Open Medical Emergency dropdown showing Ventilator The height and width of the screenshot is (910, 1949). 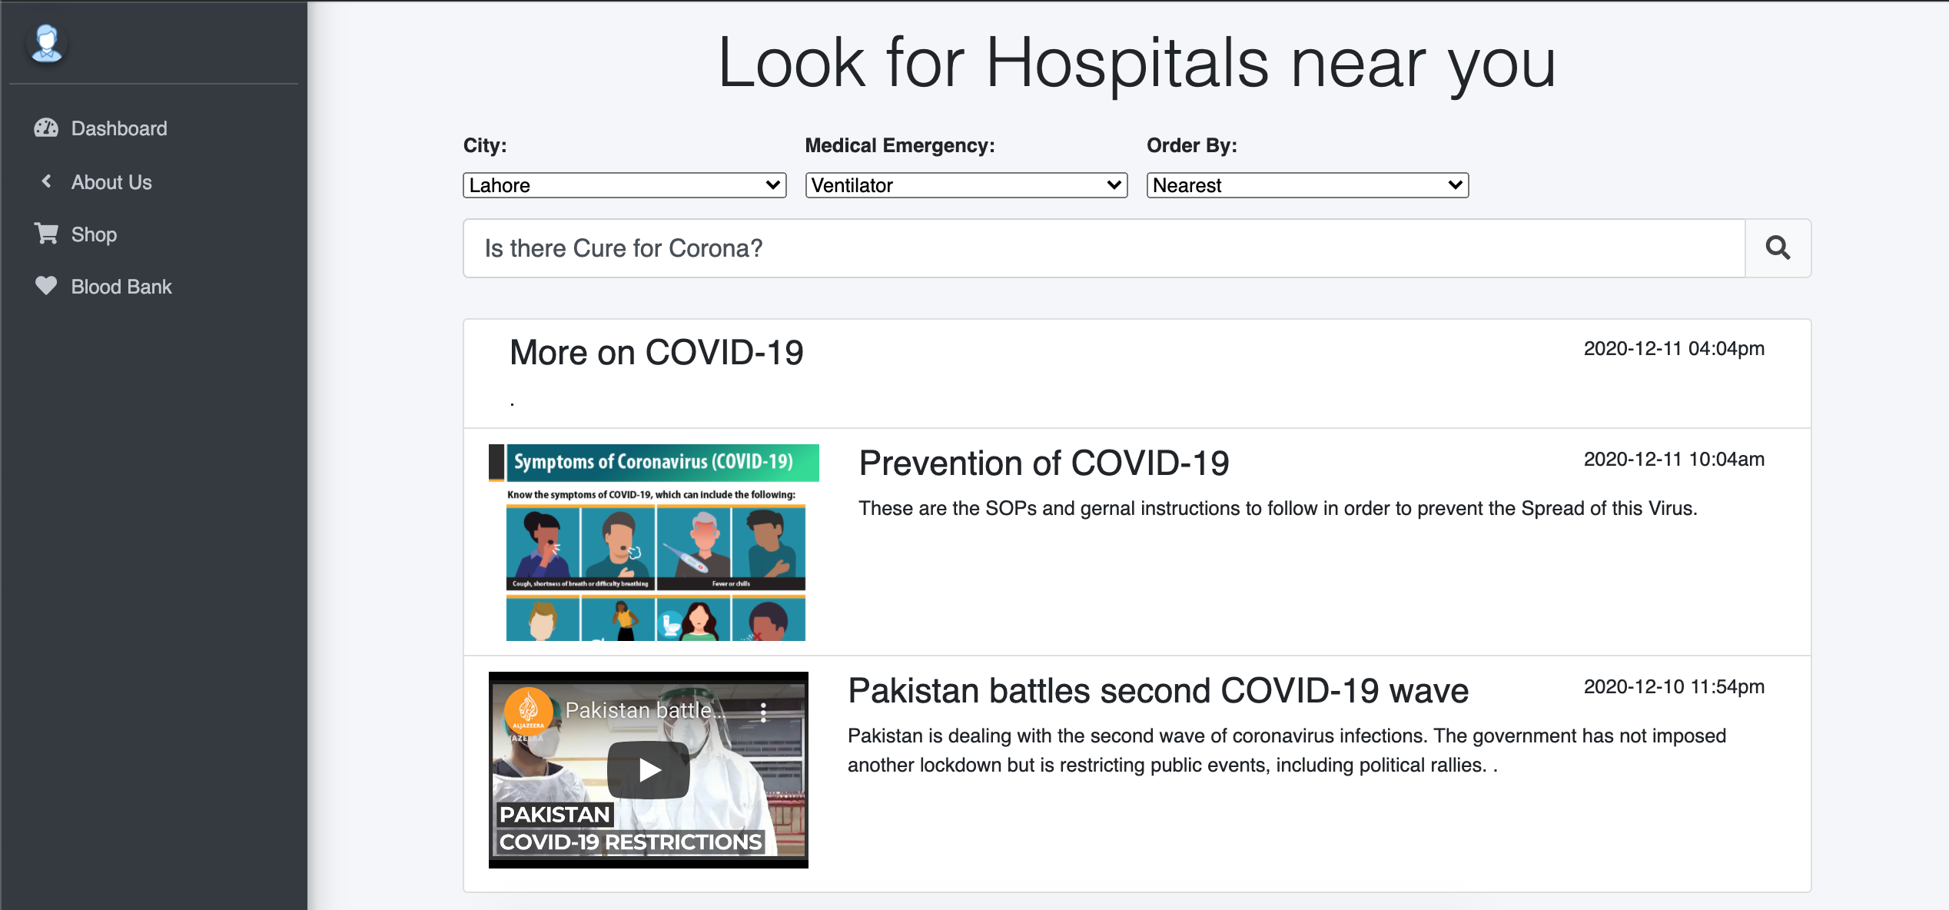coord(966,185)
